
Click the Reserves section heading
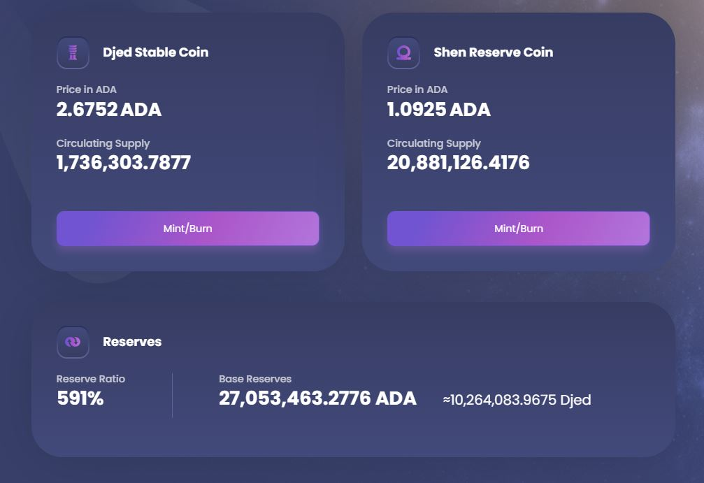coord(132,342)
